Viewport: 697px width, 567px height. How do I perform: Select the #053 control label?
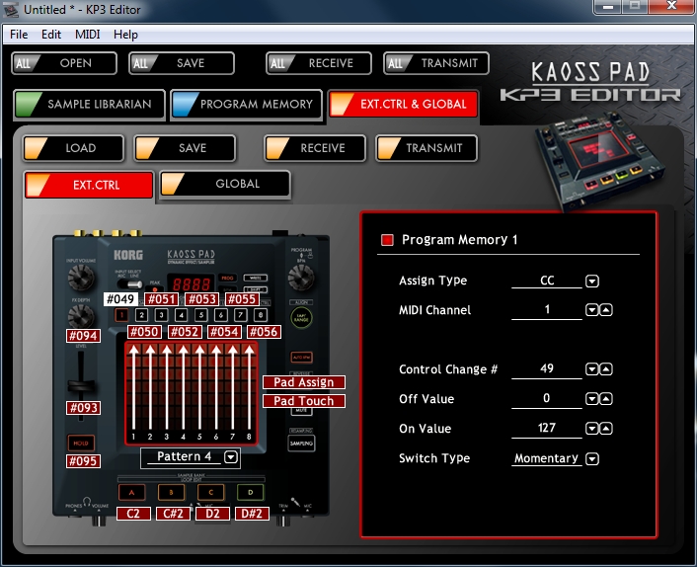[x=202, y=299]
